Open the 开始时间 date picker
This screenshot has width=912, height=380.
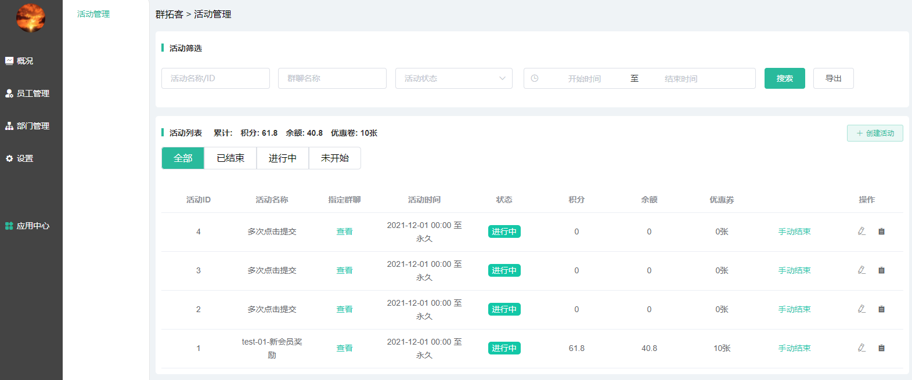[x=584, y=79]
